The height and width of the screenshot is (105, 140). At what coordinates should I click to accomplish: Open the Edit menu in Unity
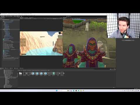pyautogui.click(x=3, y=15)
